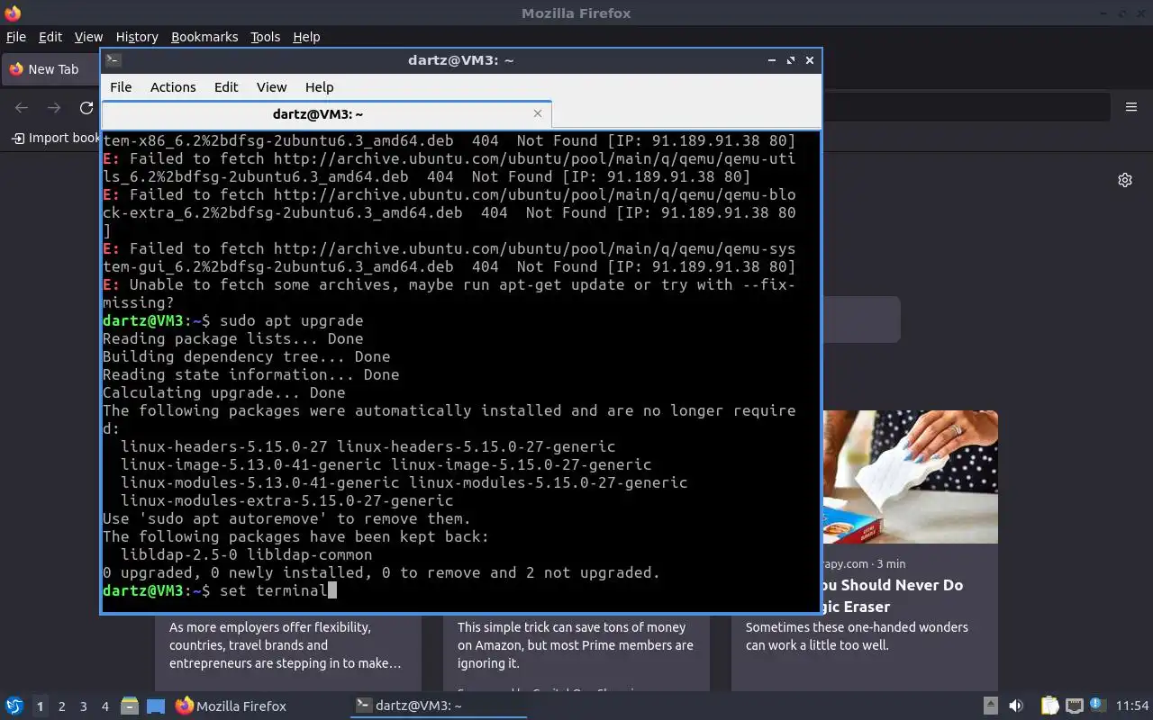Minimize the terminal window
The height and width of the screenshot is (720, 1153).
[x=772, y=60]
